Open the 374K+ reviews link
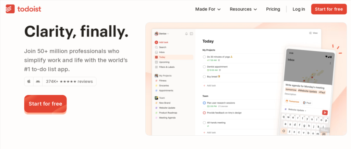The height and width of the screenshot is (149, 351). click(69, 81)
